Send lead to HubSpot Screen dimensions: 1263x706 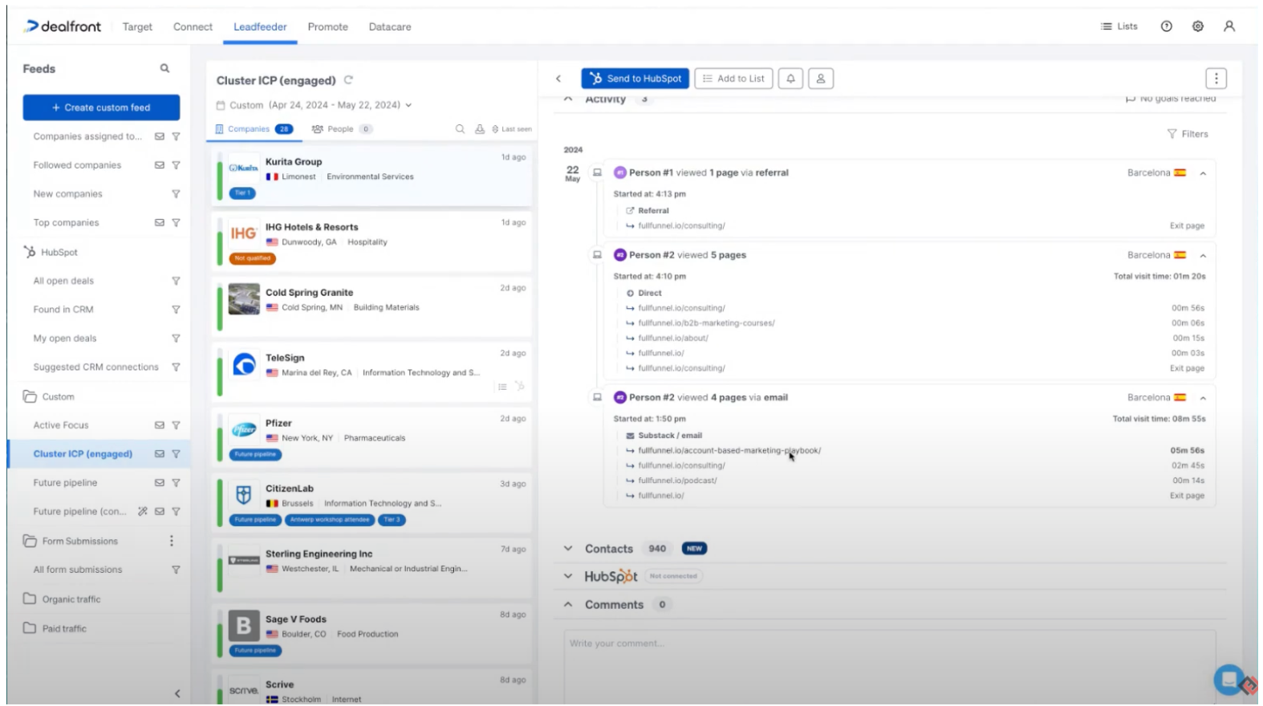[635, 79]
